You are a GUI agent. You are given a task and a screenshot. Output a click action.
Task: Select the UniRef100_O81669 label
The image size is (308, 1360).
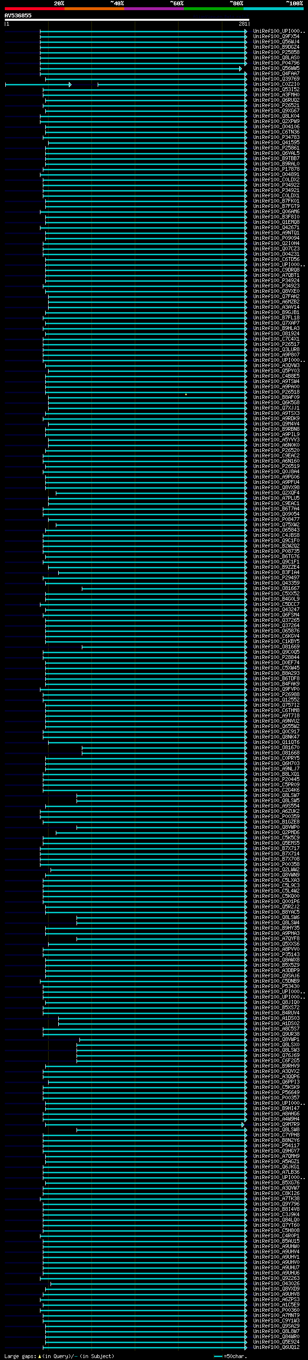tap(276, 647)
